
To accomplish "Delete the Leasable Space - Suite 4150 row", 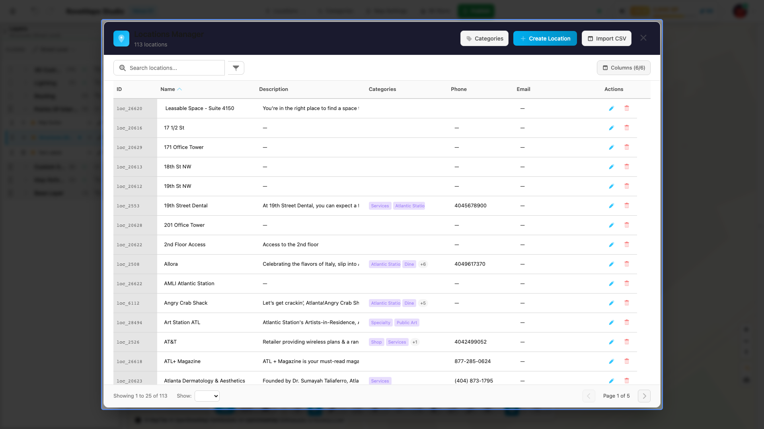I will click(627, 108).
